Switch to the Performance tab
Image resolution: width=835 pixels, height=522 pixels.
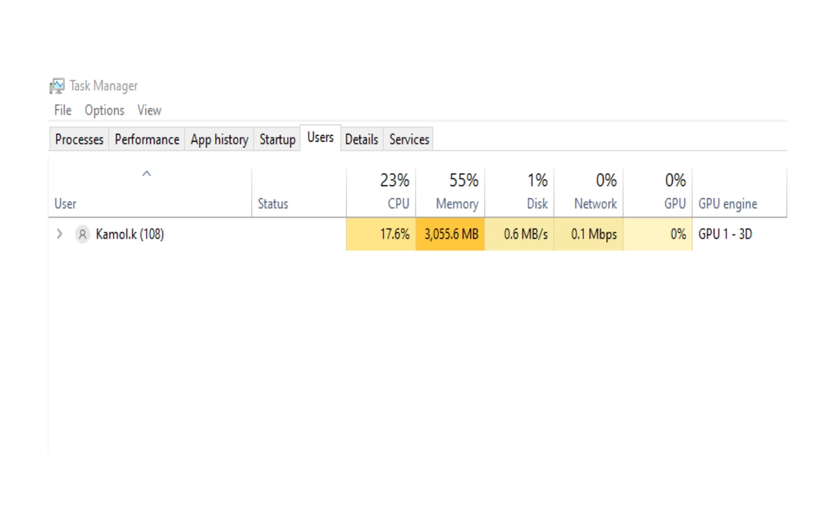click(x=147, y=139)
